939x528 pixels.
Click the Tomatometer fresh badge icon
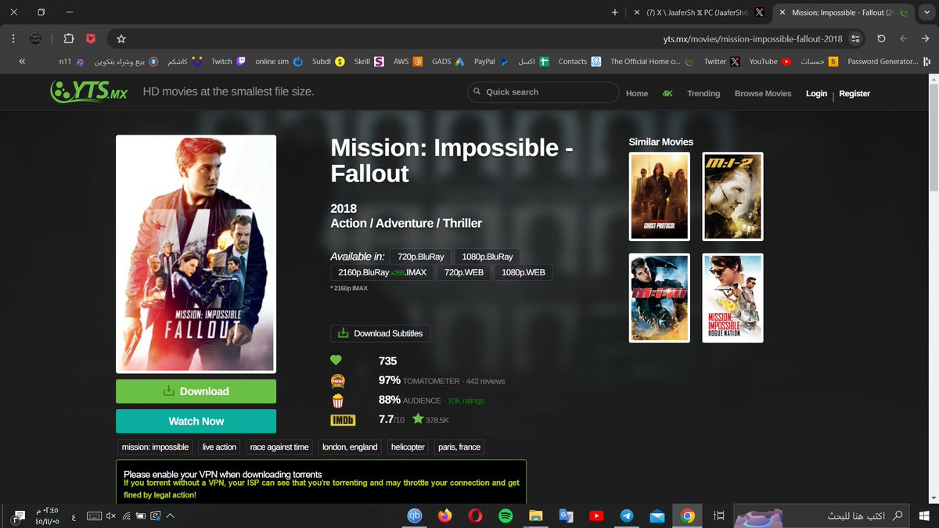click(338, 381)
